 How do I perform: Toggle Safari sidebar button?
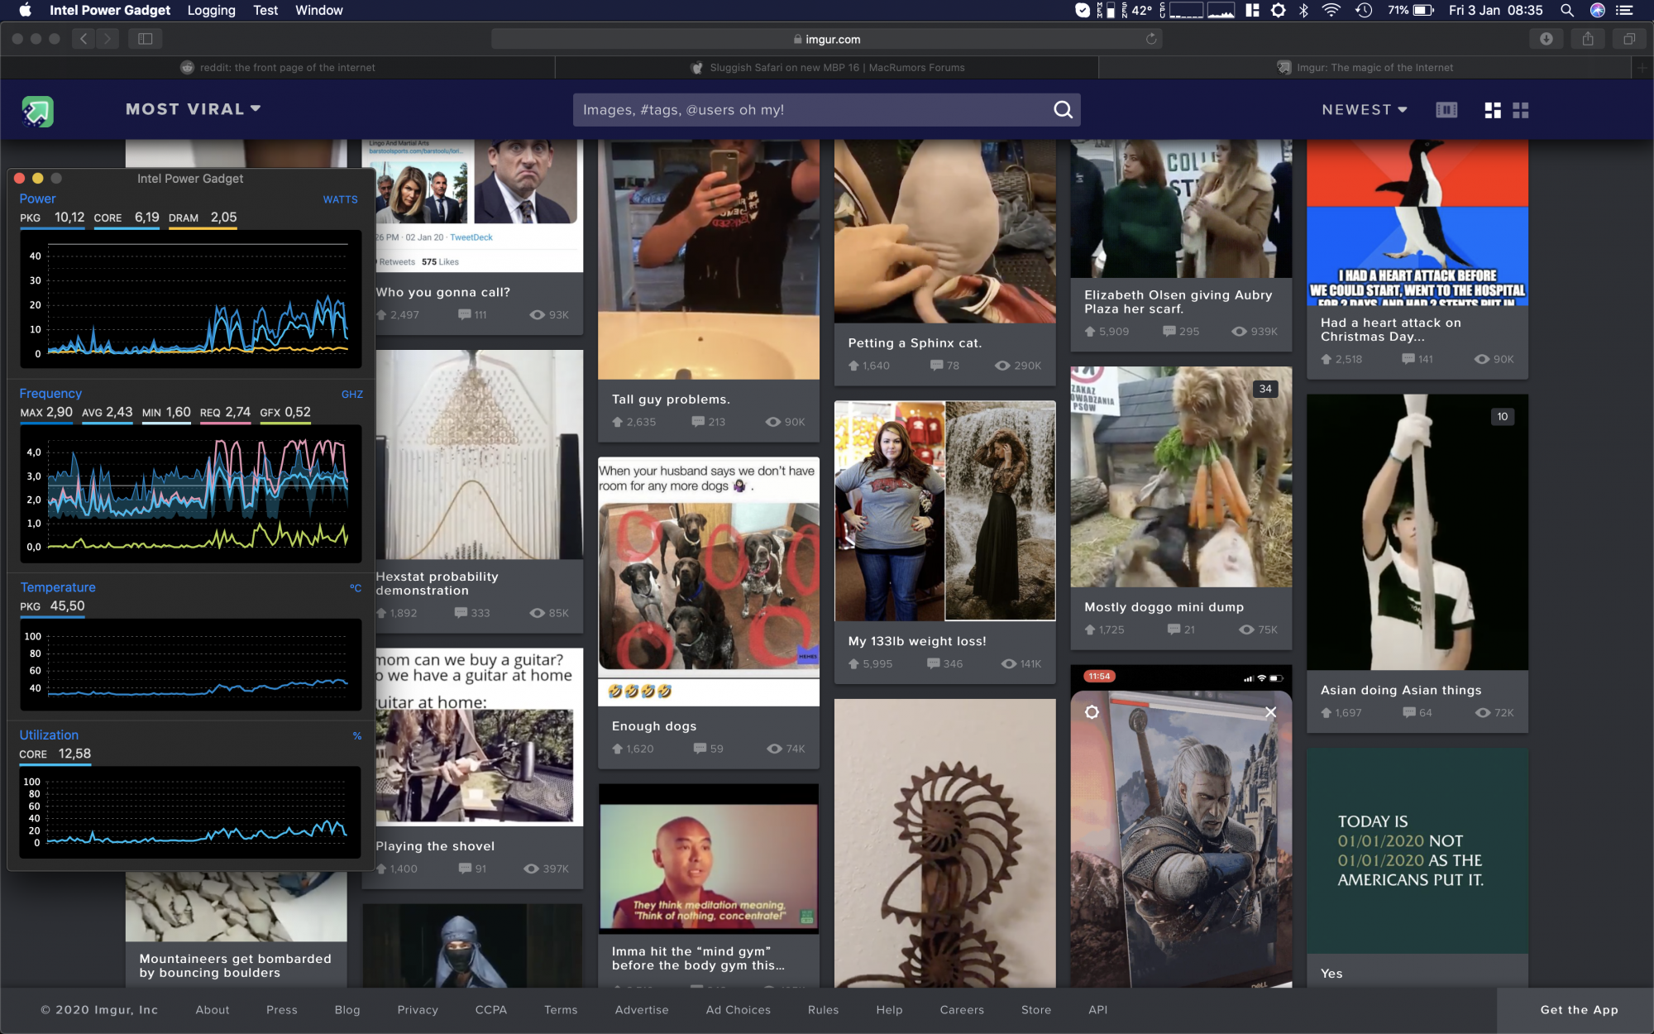146,39
